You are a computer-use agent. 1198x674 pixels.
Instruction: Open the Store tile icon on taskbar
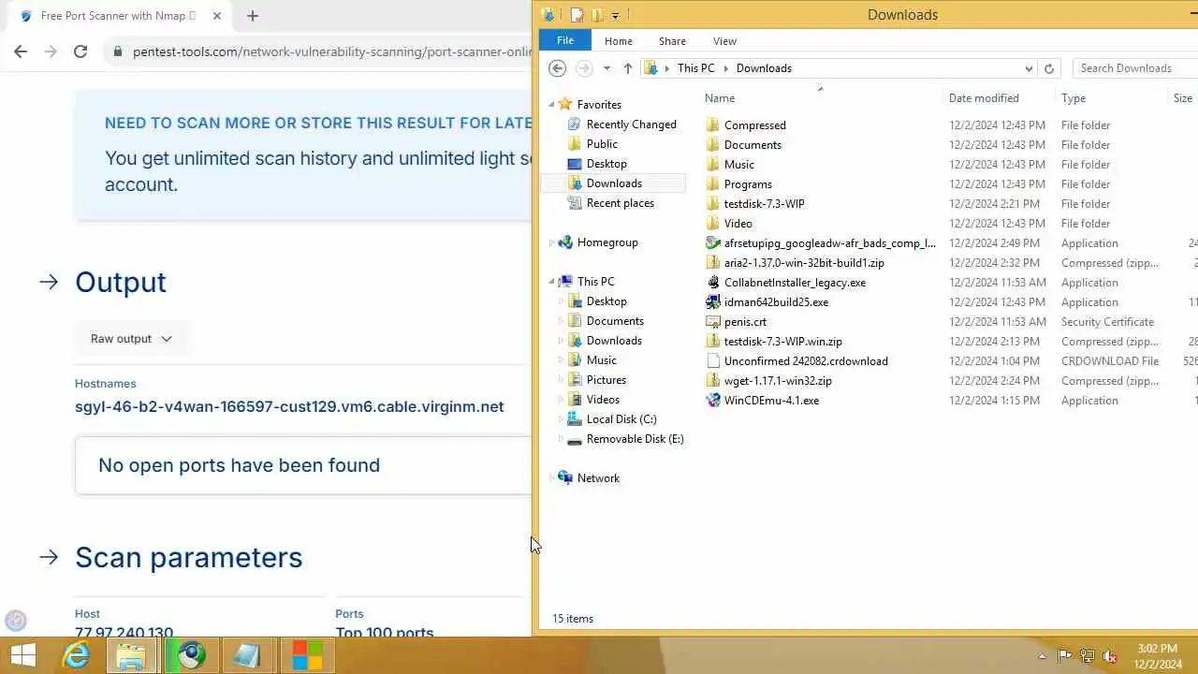[x=306, y=655]
